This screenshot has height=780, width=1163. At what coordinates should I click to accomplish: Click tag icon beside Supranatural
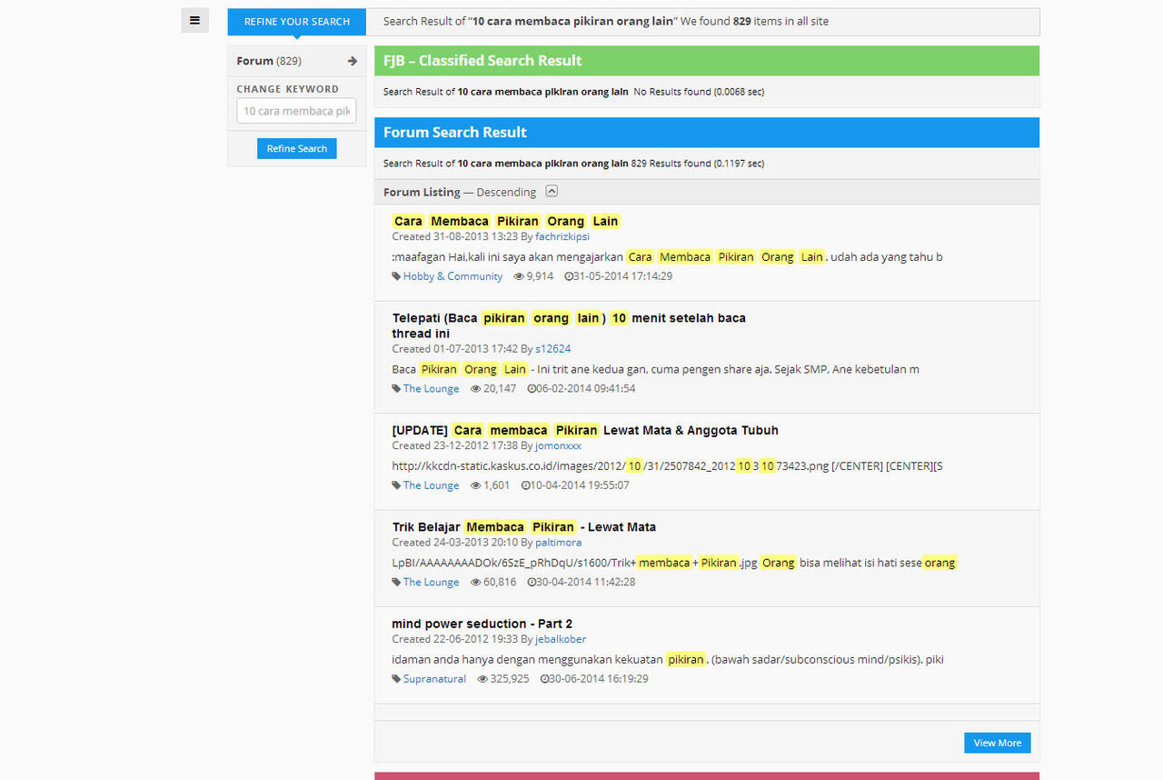[x=396, y=679]
